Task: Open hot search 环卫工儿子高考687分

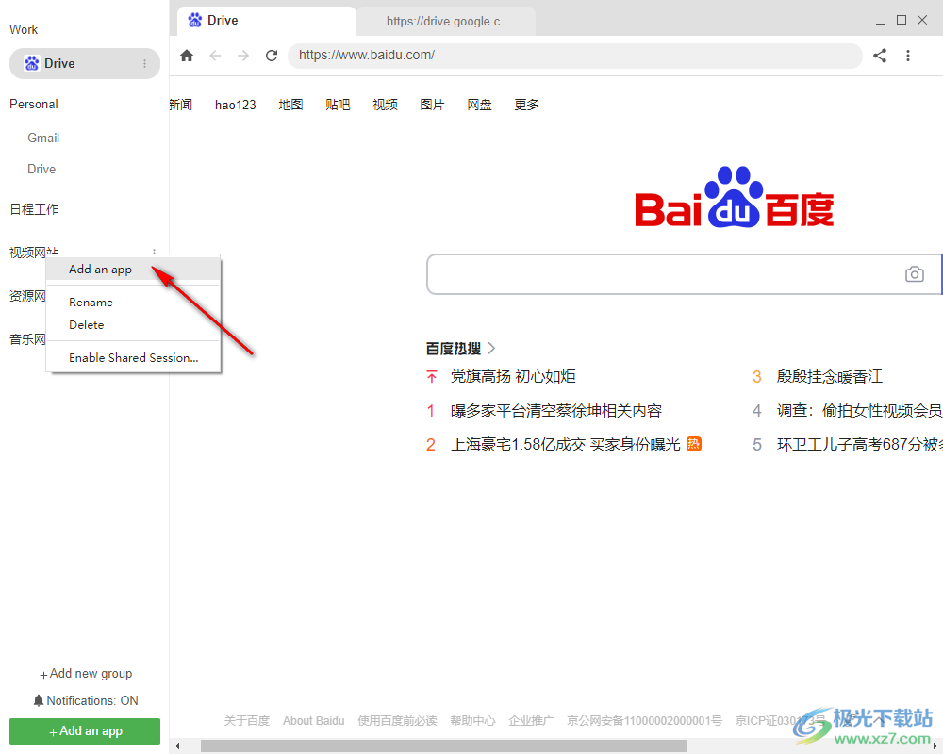Action: (x=859, y=444)
